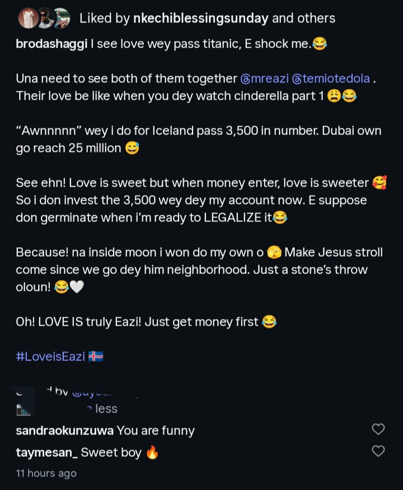Image resolution: width=403 pixels, height=490 pixels.
Task: Open taymesan_'s profile from comment
Action: pyautogui.click(x=46, y=452)
